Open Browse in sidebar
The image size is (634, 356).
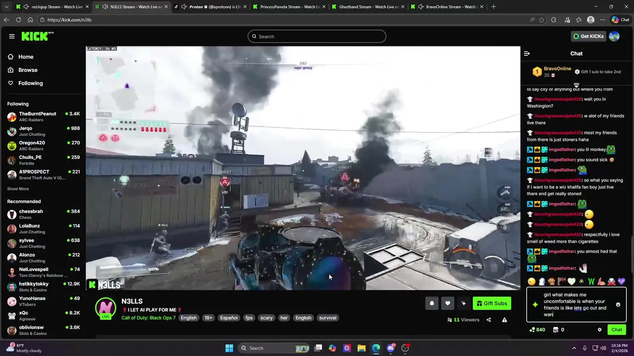pos(23,70)
